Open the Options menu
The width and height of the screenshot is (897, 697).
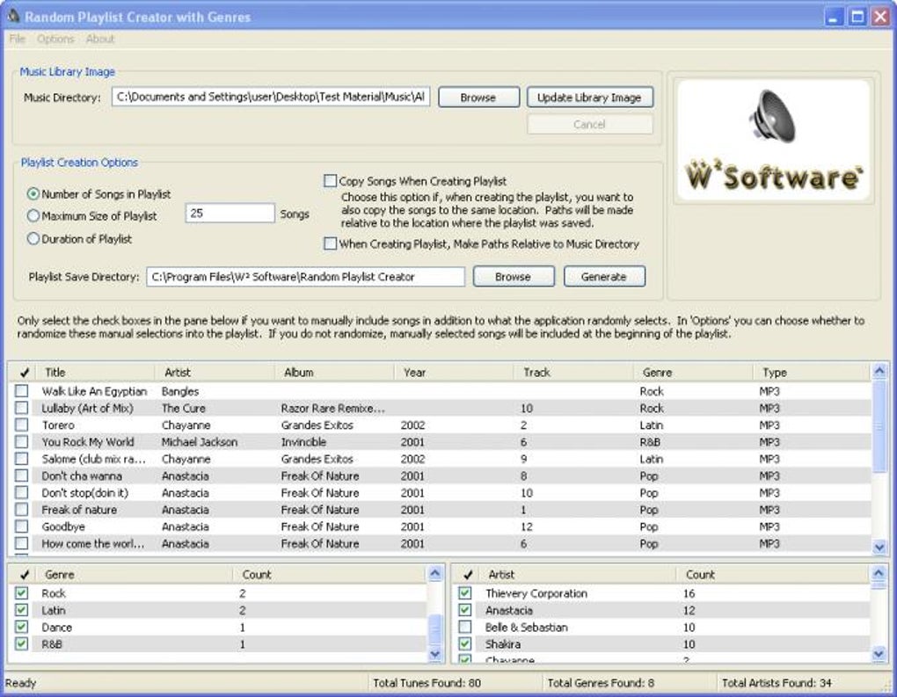point(55,39)
